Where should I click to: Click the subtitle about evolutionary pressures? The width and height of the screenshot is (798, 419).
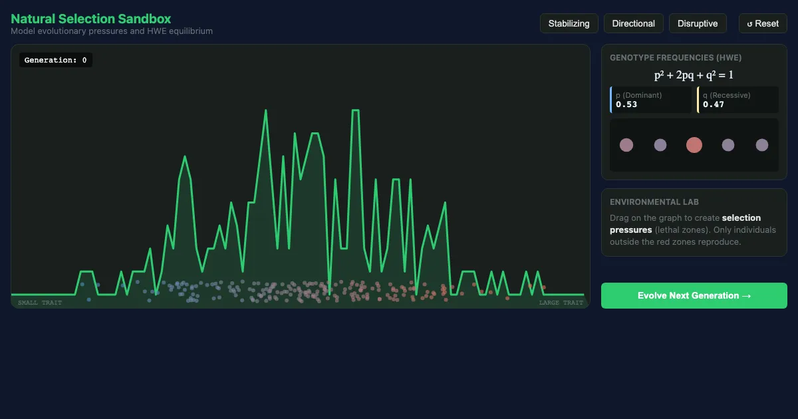pos(112,31)
